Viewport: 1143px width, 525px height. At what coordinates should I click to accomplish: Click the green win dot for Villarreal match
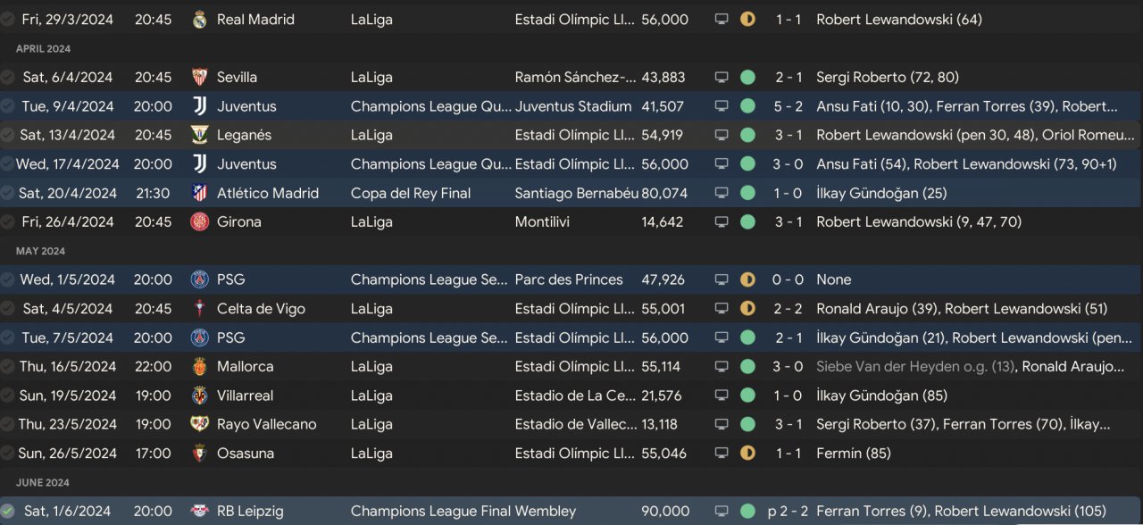[x=747, y=396]
